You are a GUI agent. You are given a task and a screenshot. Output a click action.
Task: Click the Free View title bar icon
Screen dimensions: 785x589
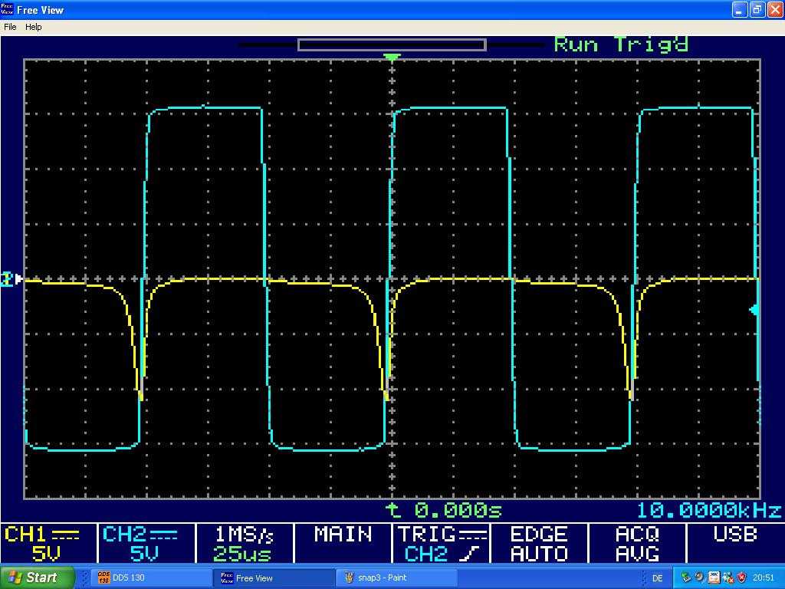click(8, 9)
